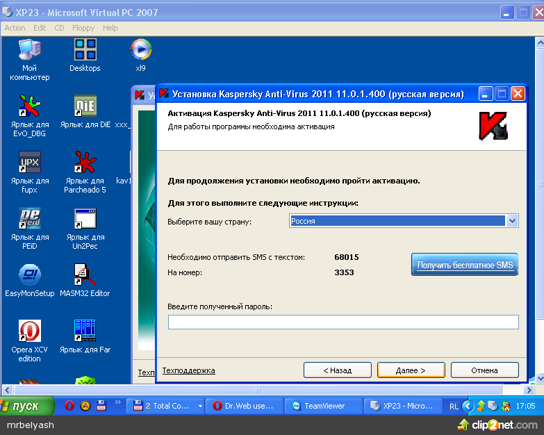Click the taskbar clock showing 17:05
544x435 pixels.
pos(525,406)
